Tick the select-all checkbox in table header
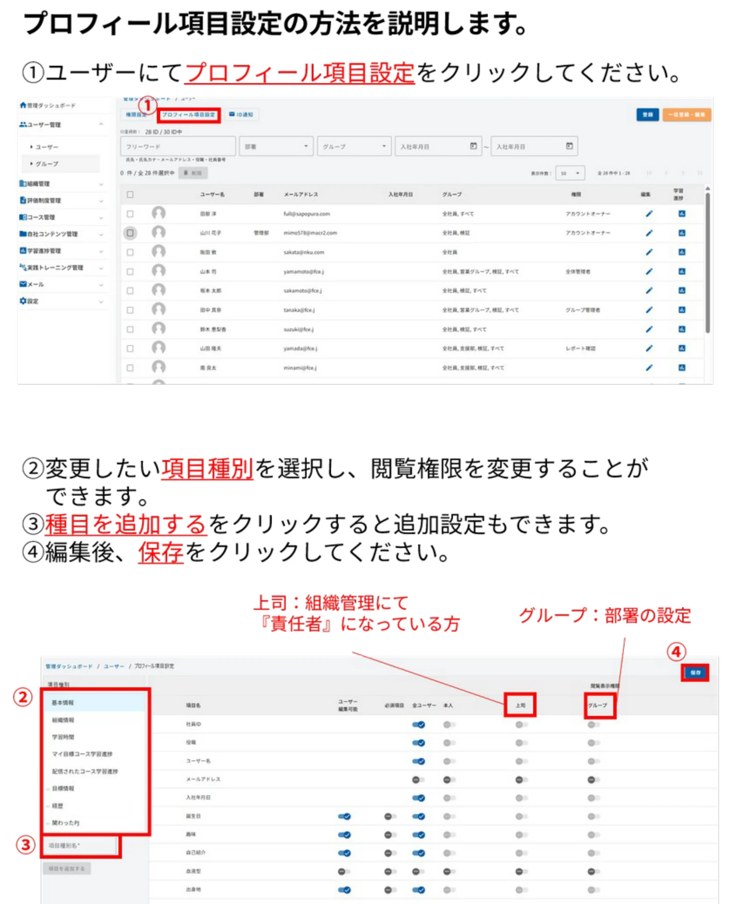 pos(130,195)
